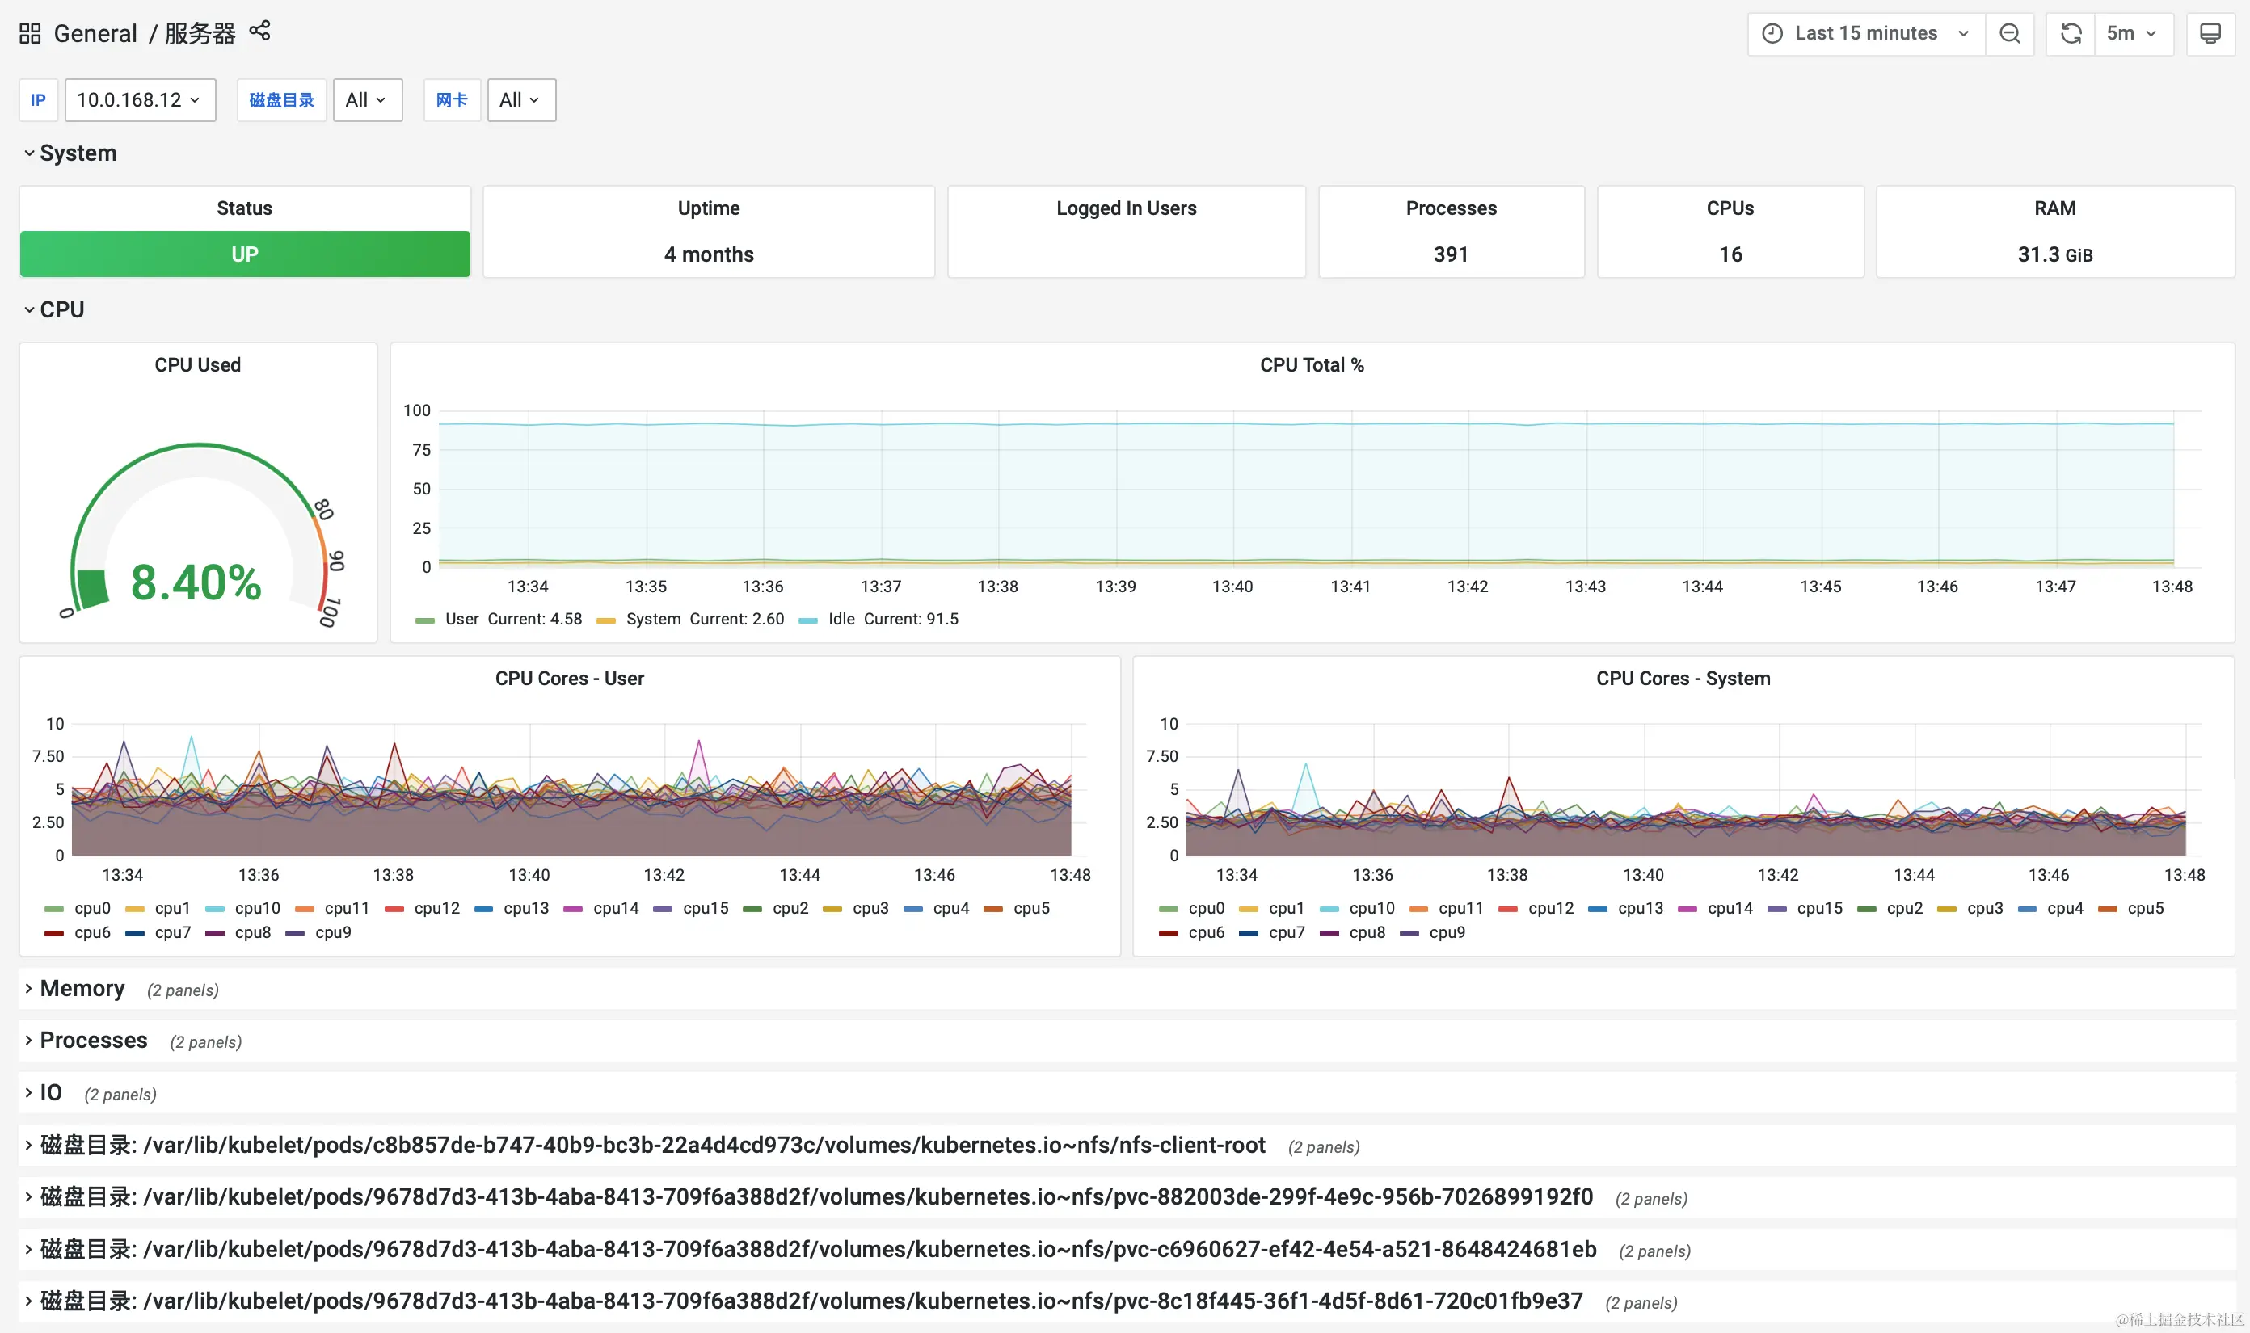Click the refresh dashboard icon
Screen dimensions: 2250x1333
[2071, 33]
